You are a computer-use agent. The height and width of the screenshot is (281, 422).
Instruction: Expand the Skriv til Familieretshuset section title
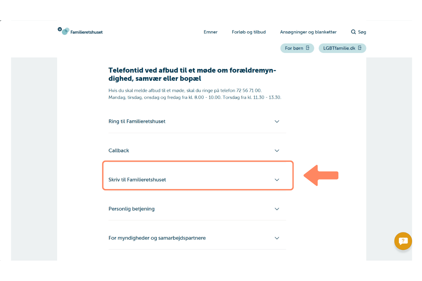(x=137, y=180)
